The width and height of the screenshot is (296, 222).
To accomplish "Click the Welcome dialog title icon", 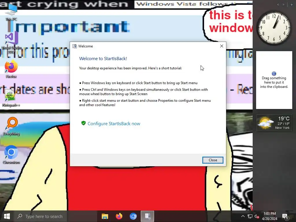I will 75,46.
